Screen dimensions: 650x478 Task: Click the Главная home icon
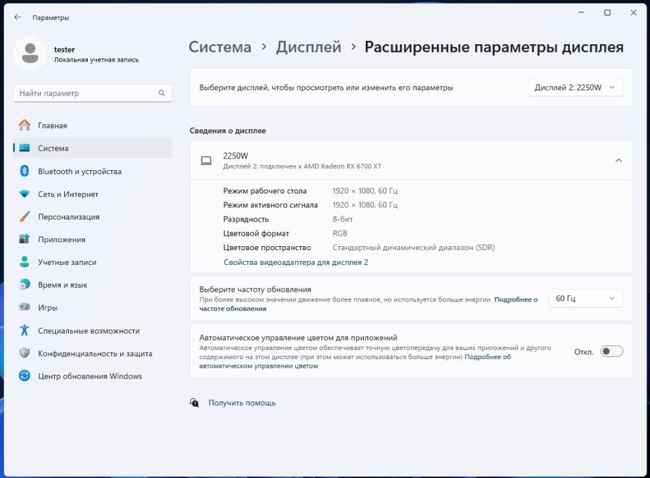[x=25, y=125]
